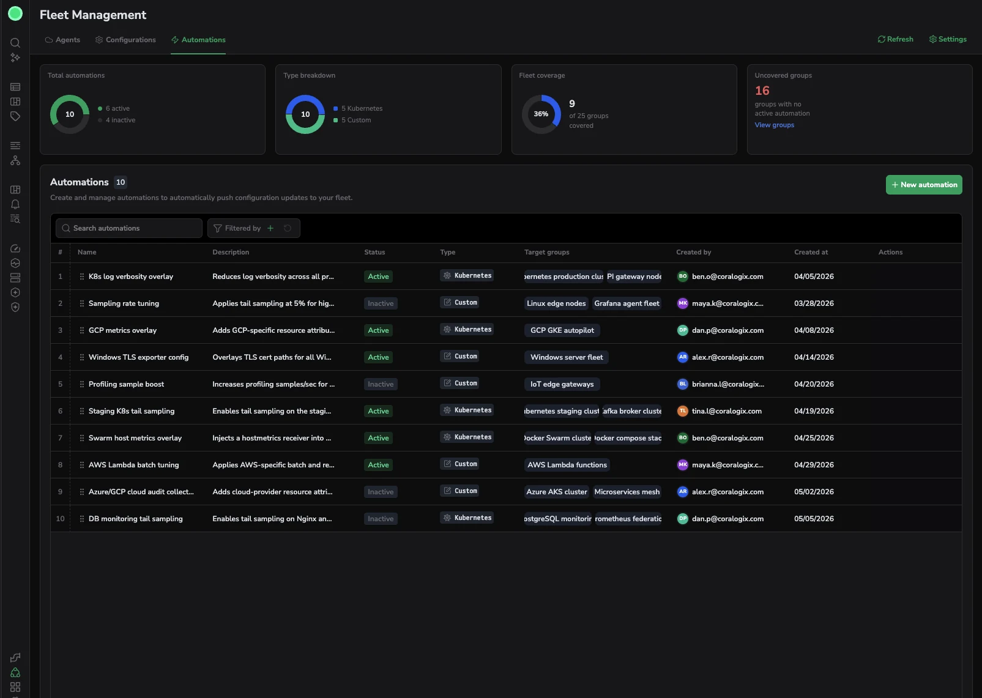The width and height of the screenshot is (982, 698).
Task: Switch to the Agents tab
Action: coord(62,40)
